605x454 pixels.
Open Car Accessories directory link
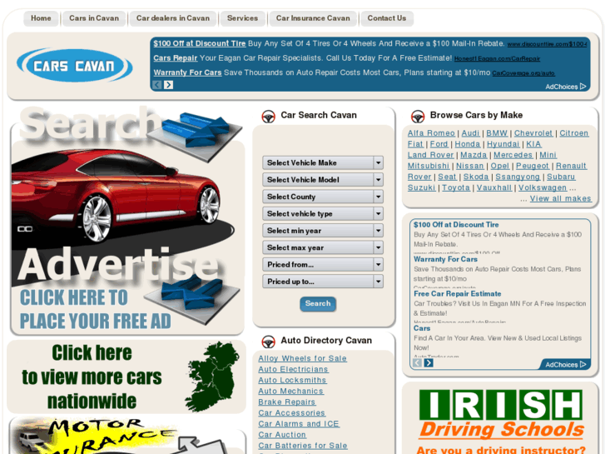292,412
